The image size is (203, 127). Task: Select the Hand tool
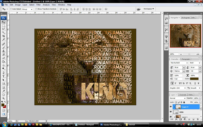(3, 95)
